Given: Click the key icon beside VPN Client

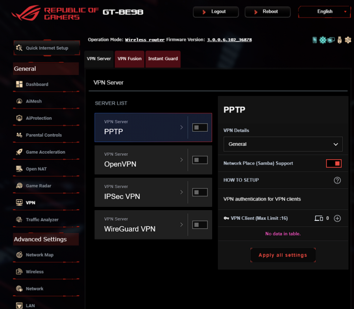Looking at the screenshot, I should (226, 218).
